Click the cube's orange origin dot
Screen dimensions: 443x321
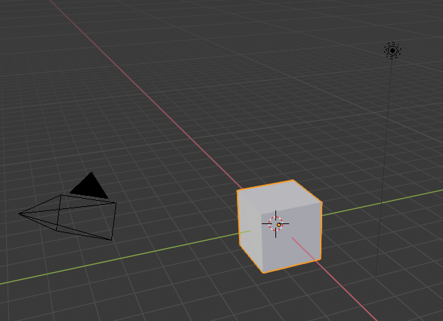point(279,225)
